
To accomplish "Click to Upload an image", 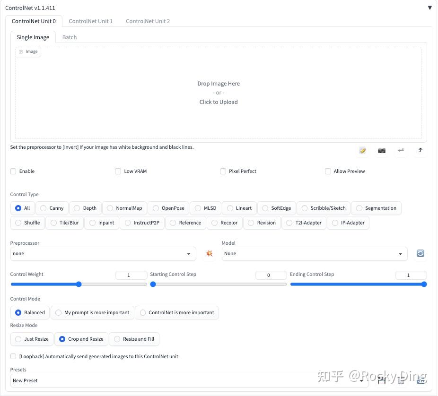I will (x=218, y=102).
